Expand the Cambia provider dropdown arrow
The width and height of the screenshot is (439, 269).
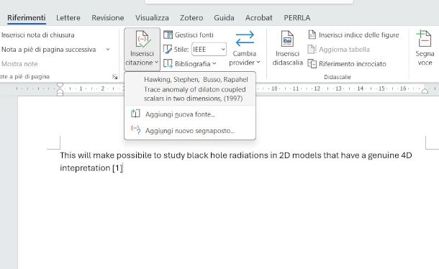click(258, 62)
